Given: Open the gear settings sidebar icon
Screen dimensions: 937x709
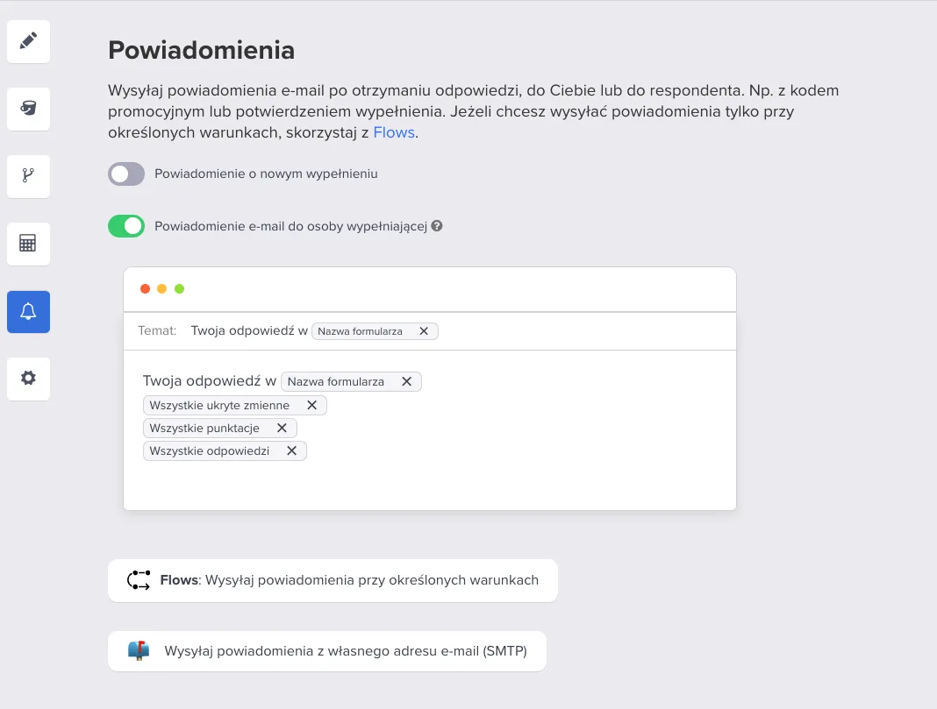Looking at the screenshot, I should pos(28,379).
